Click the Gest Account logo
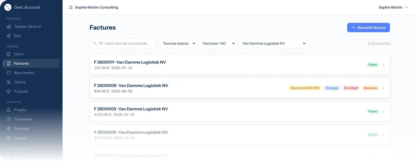417x161 pixels. (8, 7)
